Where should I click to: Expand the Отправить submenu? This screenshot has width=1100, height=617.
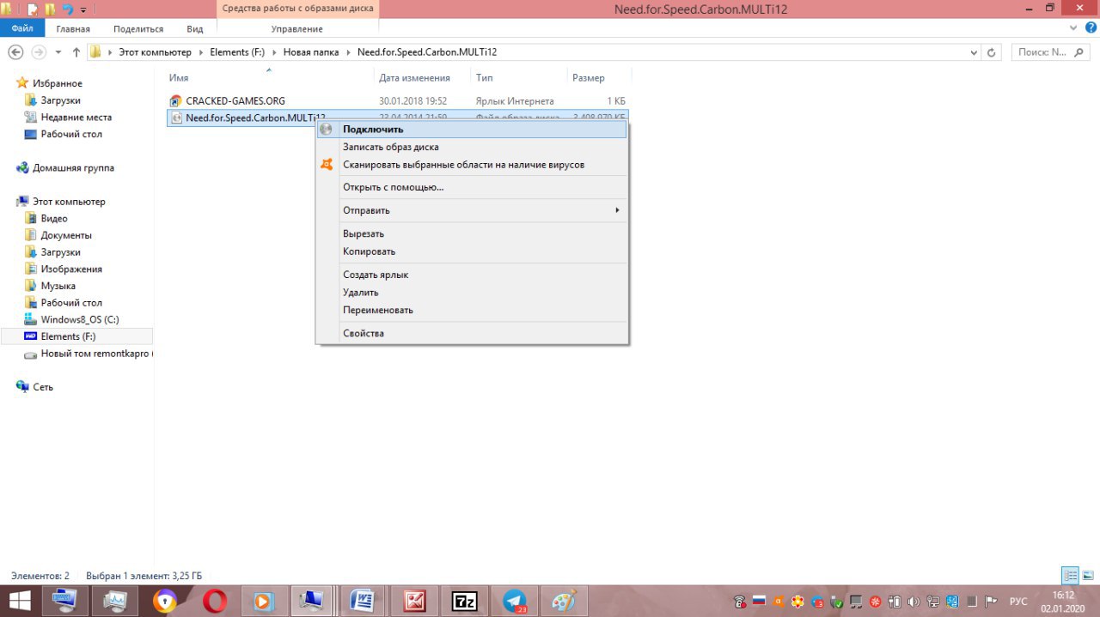point(472,210)
